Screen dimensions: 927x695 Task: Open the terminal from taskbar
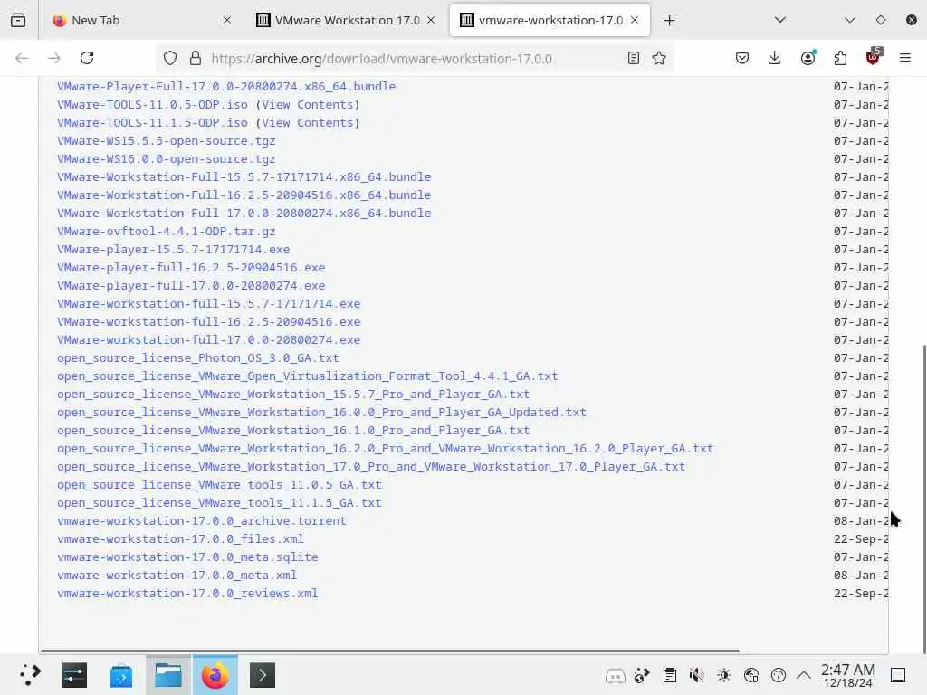[263, 675]
